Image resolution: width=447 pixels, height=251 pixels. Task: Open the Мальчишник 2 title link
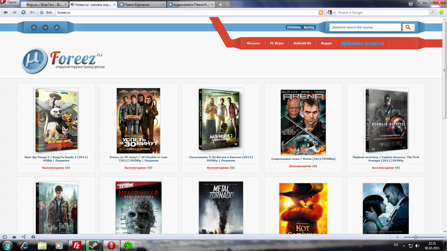pyautogui.click(x=221, y=159)
